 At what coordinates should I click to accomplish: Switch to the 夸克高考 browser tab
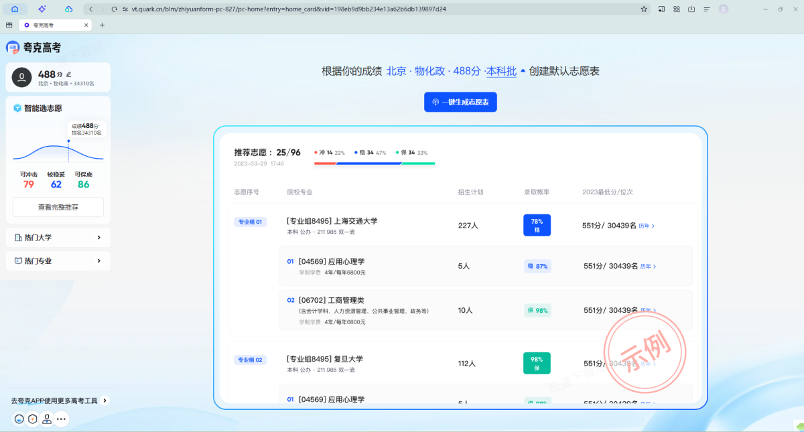tap(55, 25)
